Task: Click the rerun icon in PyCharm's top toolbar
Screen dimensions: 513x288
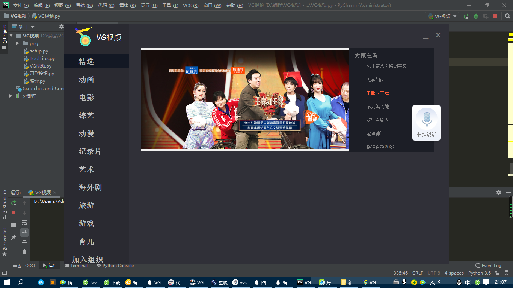Action: point(466,16)
